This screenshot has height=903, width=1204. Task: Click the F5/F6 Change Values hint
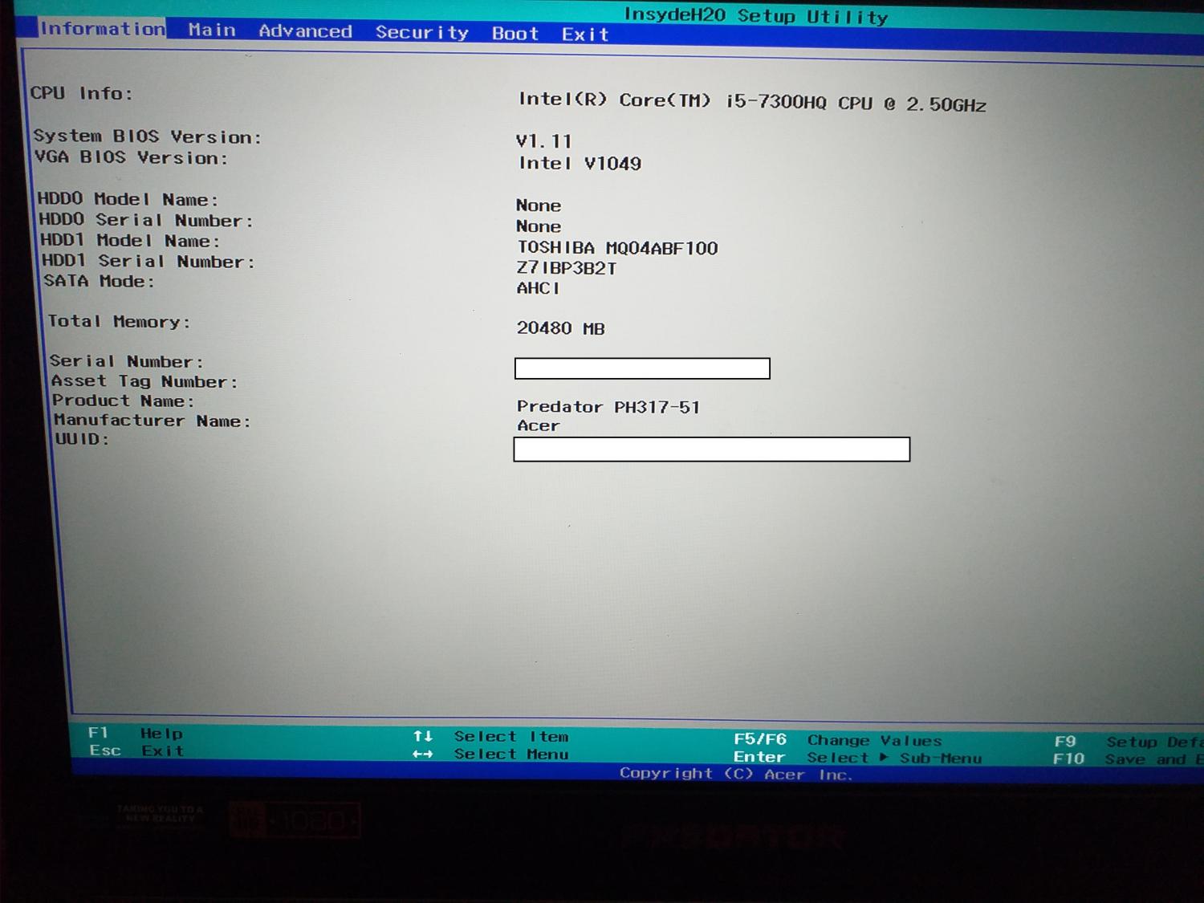[x=836, y=740]
